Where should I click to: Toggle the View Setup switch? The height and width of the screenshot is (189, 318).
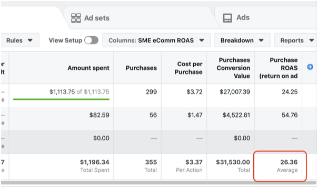point(92,40)
